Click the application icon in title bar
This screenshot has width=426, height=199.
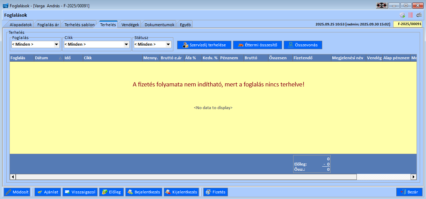[5, 6]
